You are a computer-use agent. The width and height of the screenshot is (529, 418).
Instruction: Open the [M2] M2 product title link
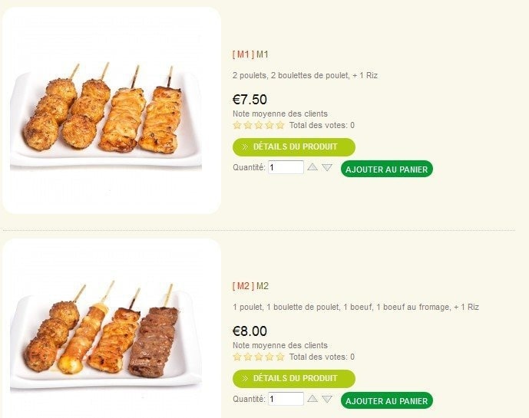point(250,286)
